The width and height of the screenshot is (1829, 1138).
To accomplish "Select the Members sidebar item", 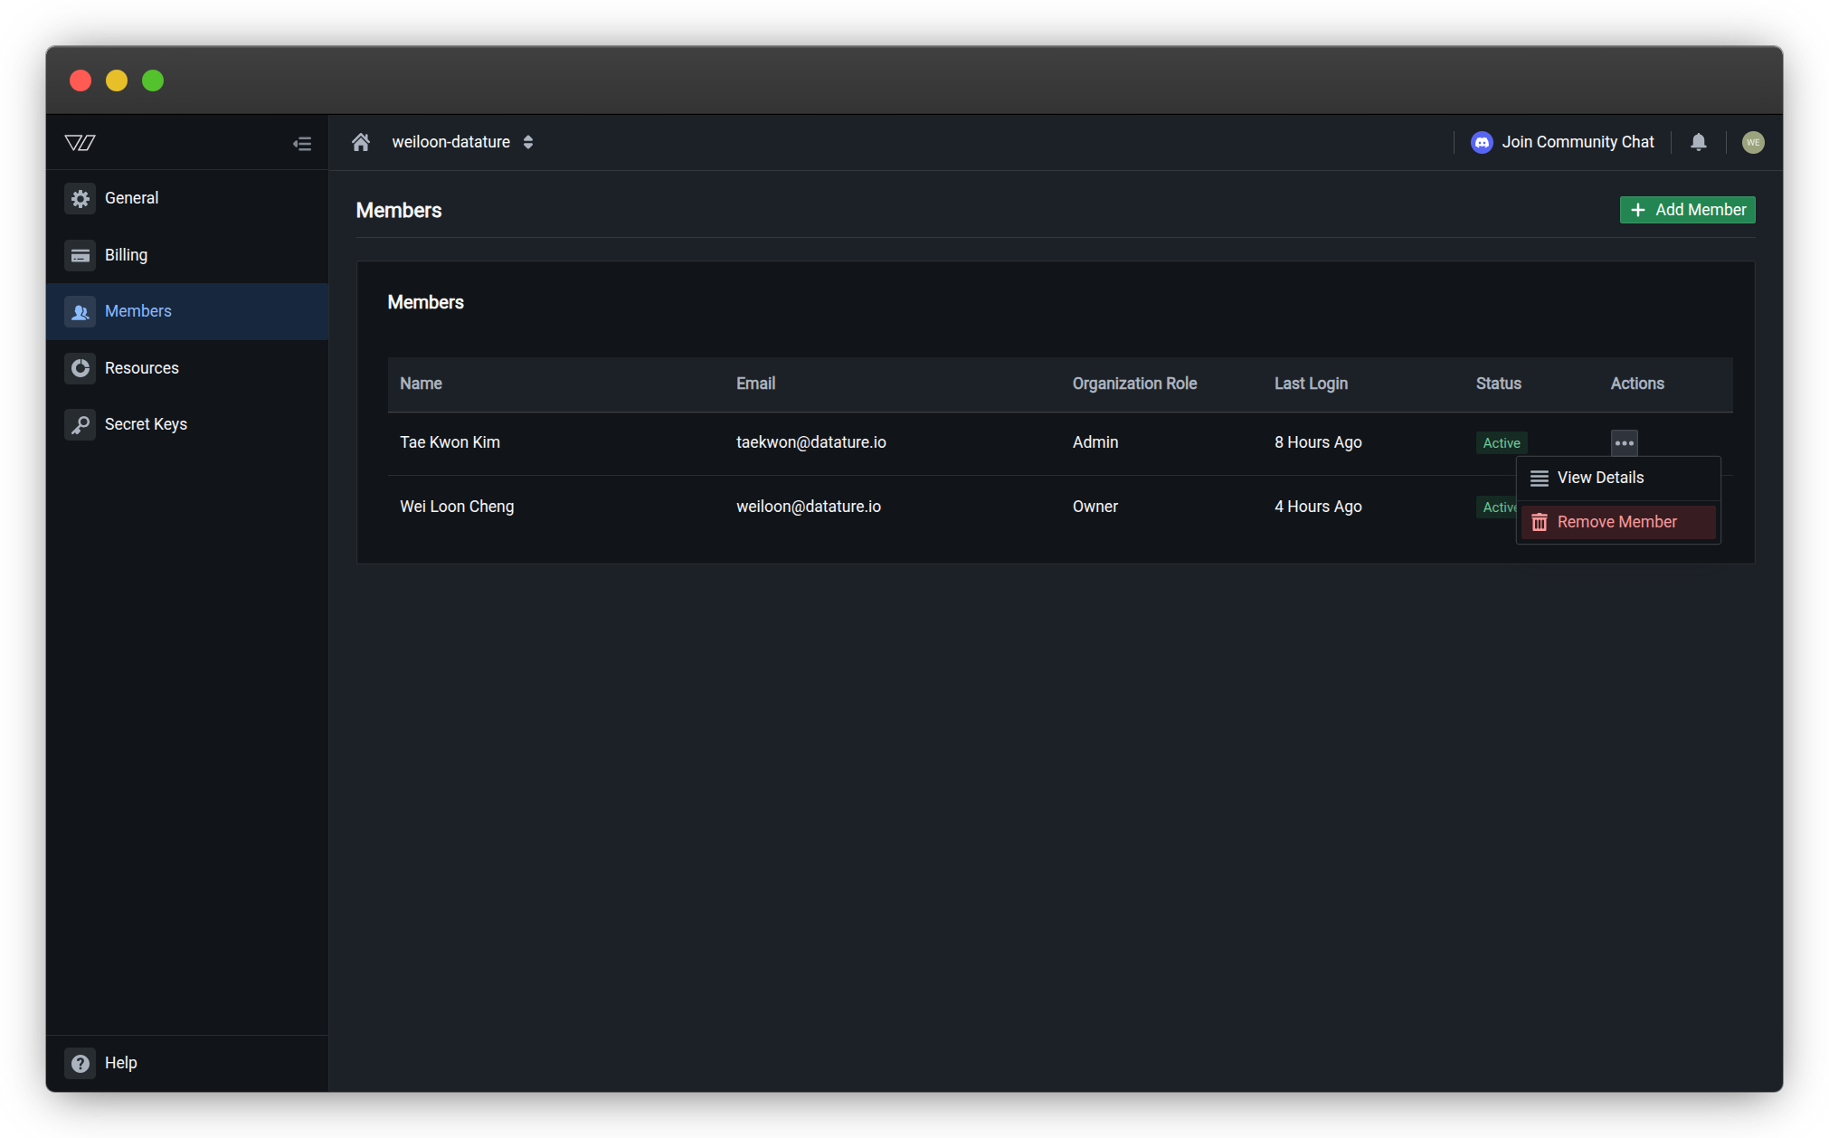I will (137, 311).
